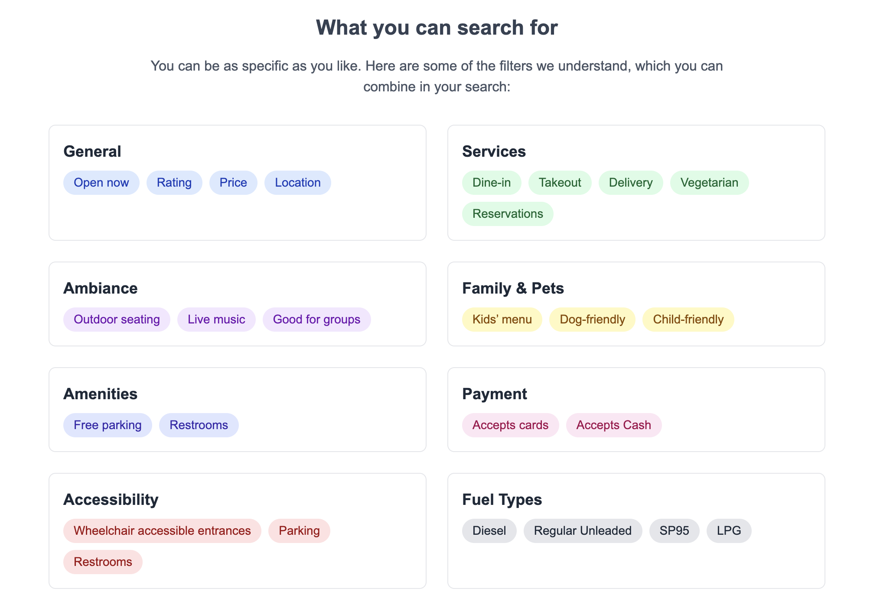Select the Rating filter tag
The image size is (880, 614).
click(174, 183)
